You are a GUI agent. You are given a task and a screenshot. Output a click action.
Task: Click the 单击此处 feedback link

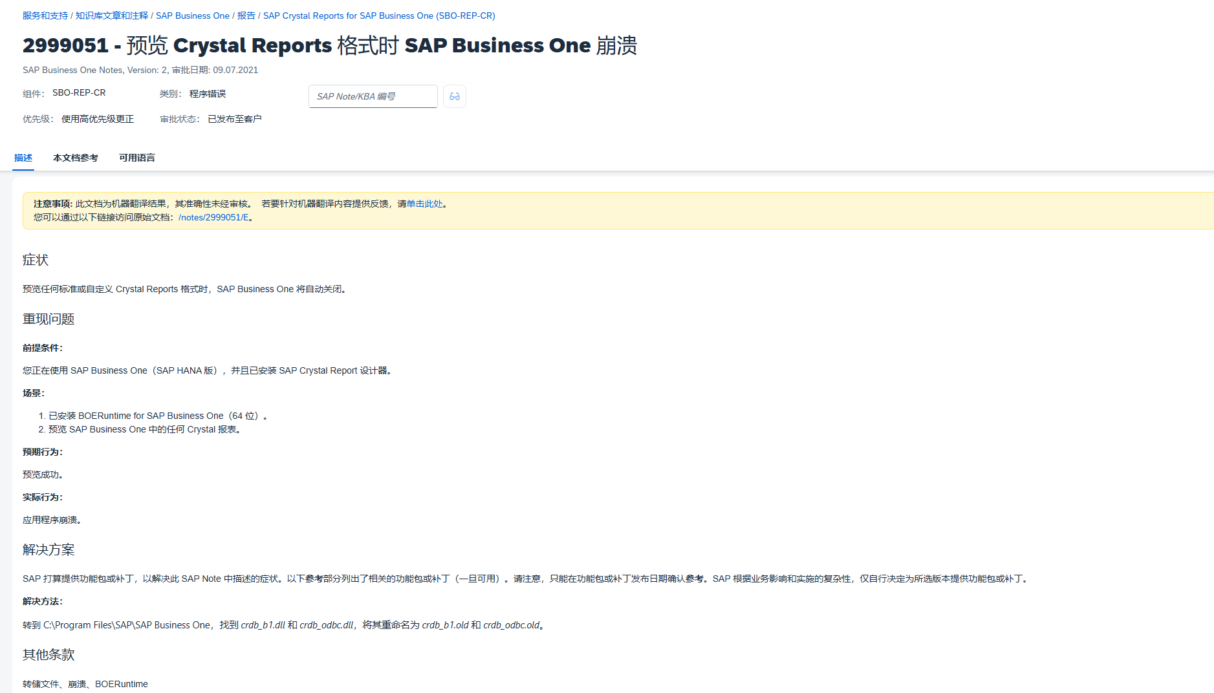click(x=425, y=204)
